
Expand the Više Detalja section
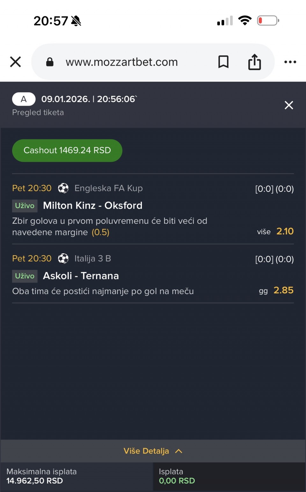tap(146, 451)
